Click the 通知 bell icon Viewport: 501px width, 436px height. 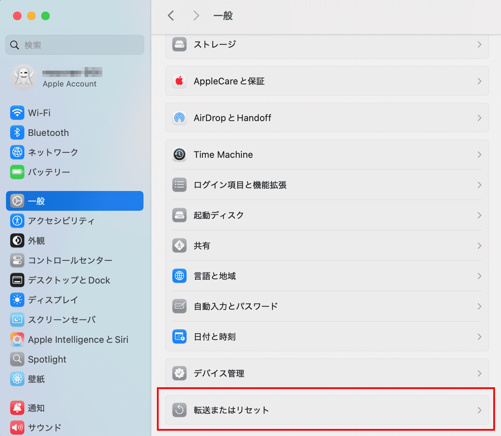[x=17, y=408]
